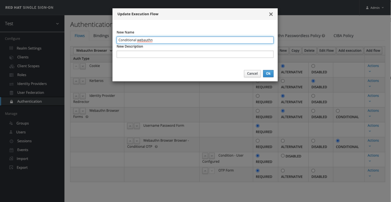This screenshot has width=391, height=202.
Task: Open Identity Providers page
Action: [x=32, y=84]
